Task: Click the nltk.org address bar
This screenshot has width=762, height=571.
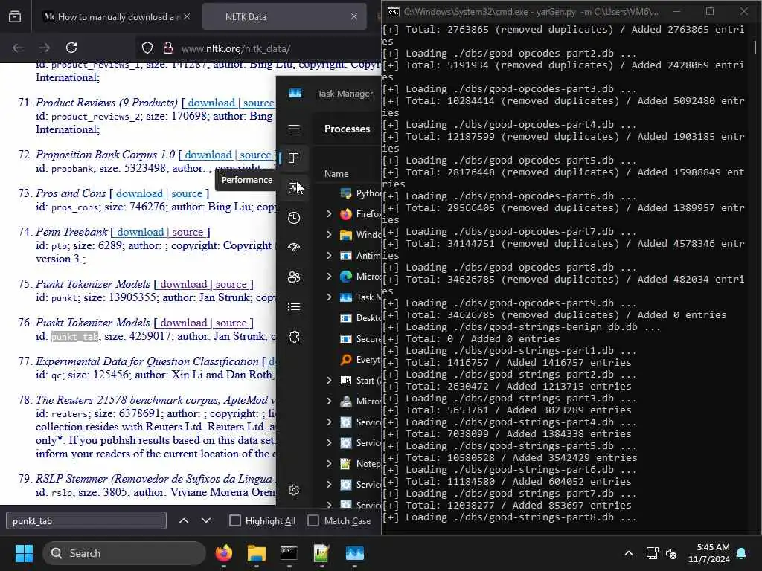Action: [x=257, y=48]
